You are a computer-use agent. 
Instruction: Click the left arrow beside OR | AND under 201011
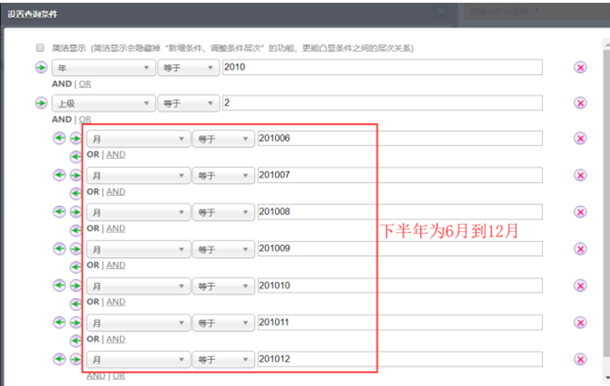coord(75,341)
